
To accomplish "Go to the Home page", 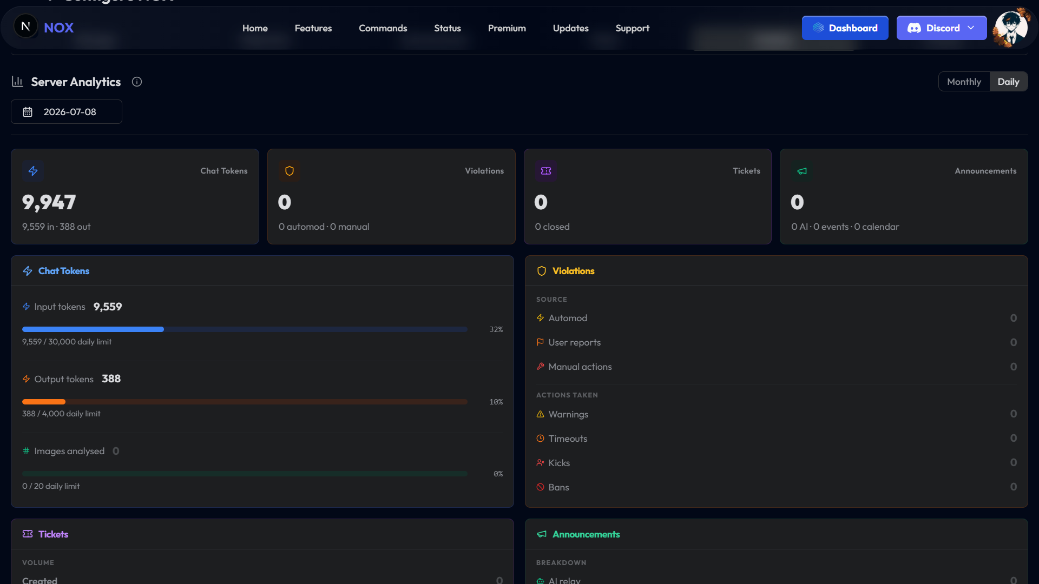I will pos(255,28).
